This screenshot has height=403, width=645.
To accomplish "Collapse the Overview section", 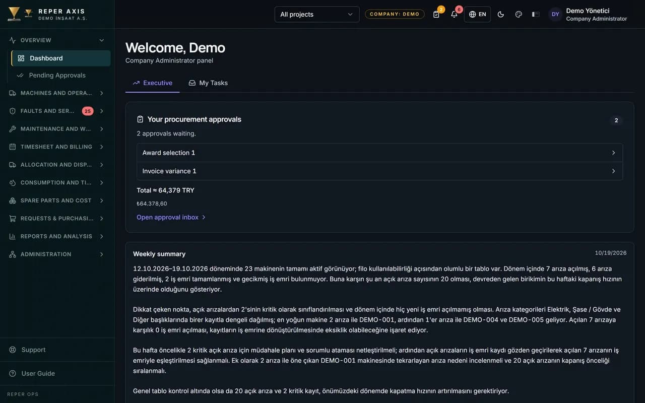I will click(57, 40).
